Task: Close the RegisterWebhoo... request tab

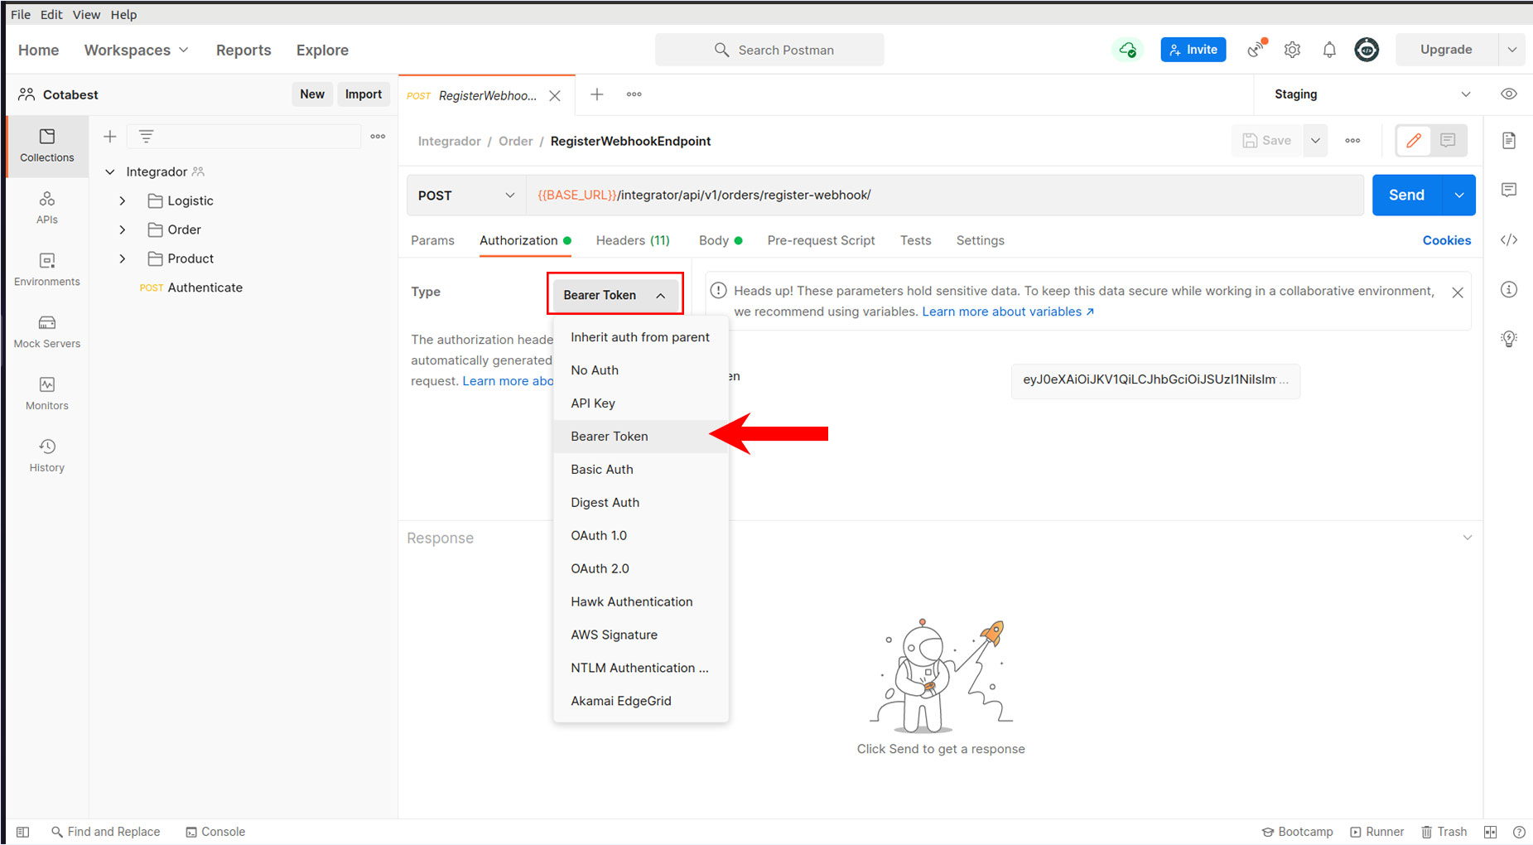Action: click(x=555, y=96)
